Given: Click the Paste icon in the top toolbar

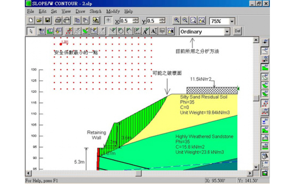Looking at the screenshot, I should point(86,20).
